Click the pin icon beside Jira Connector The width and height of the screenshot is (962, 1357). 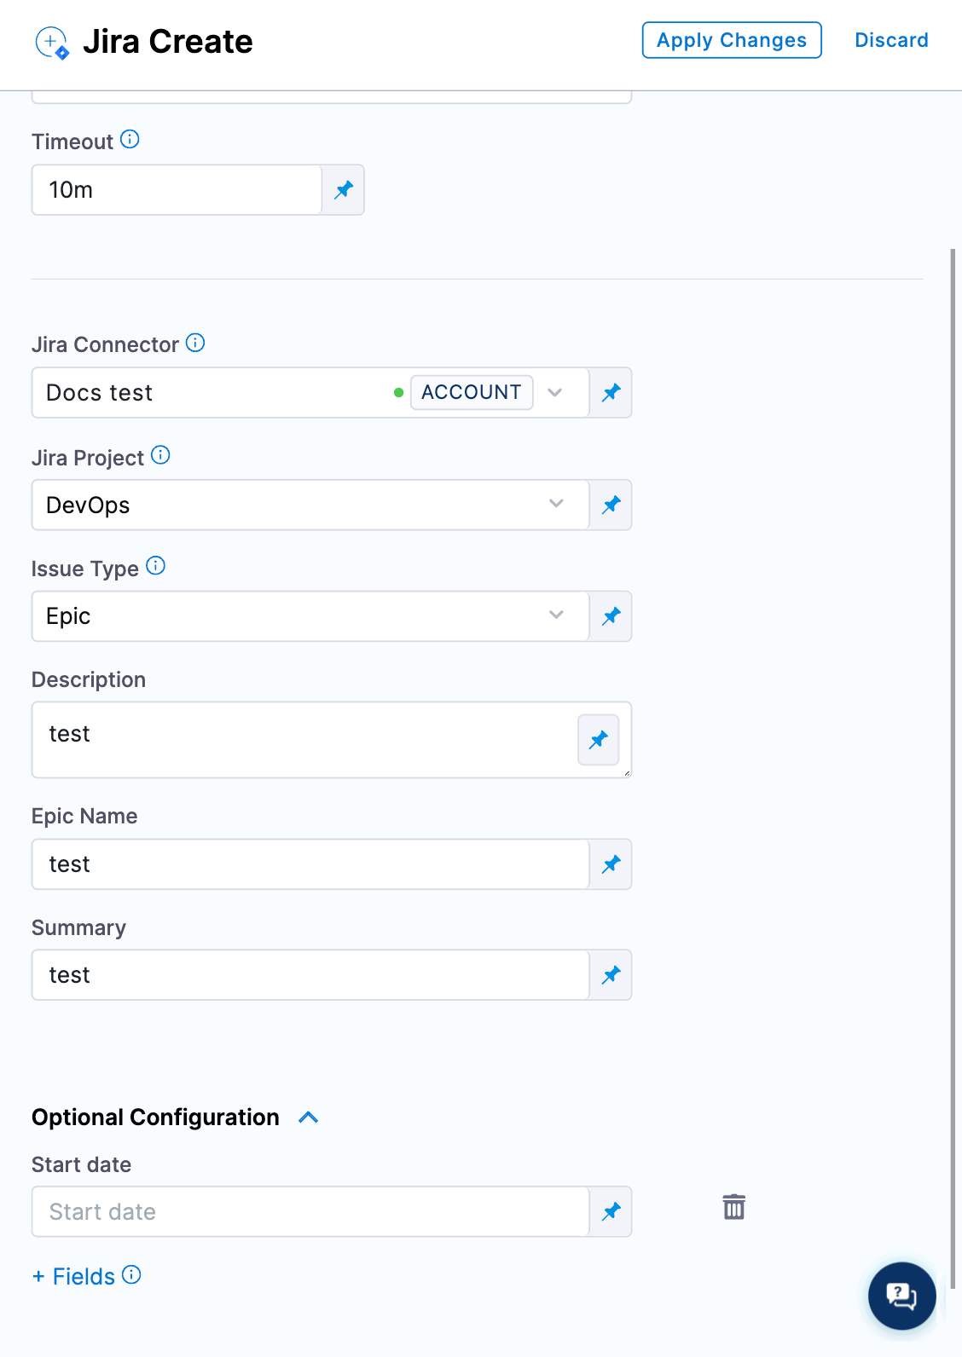tap(611, 393)
